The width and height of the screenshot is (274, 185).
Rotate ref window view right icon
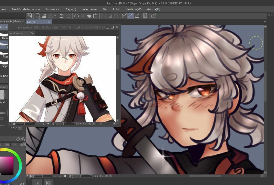[85, 124]
